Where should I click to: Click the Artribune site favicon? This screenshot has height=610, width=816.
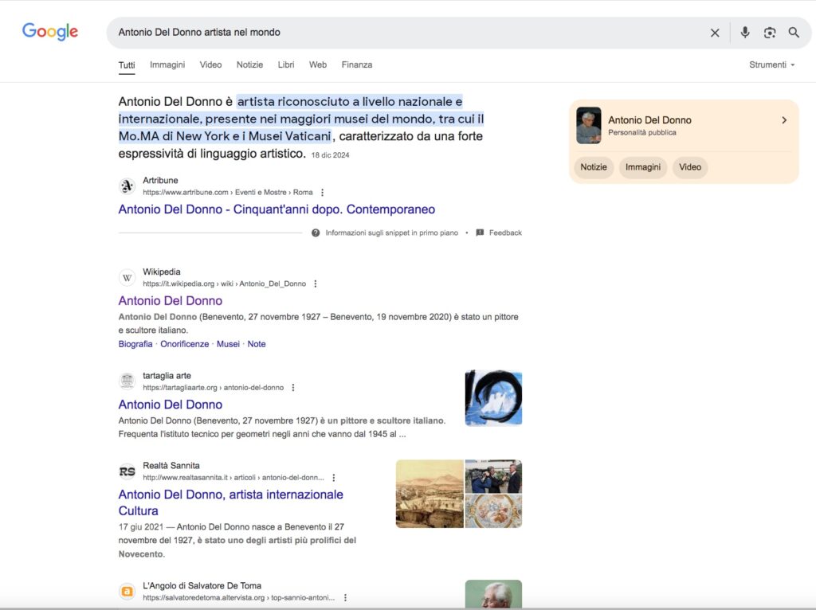127,186
